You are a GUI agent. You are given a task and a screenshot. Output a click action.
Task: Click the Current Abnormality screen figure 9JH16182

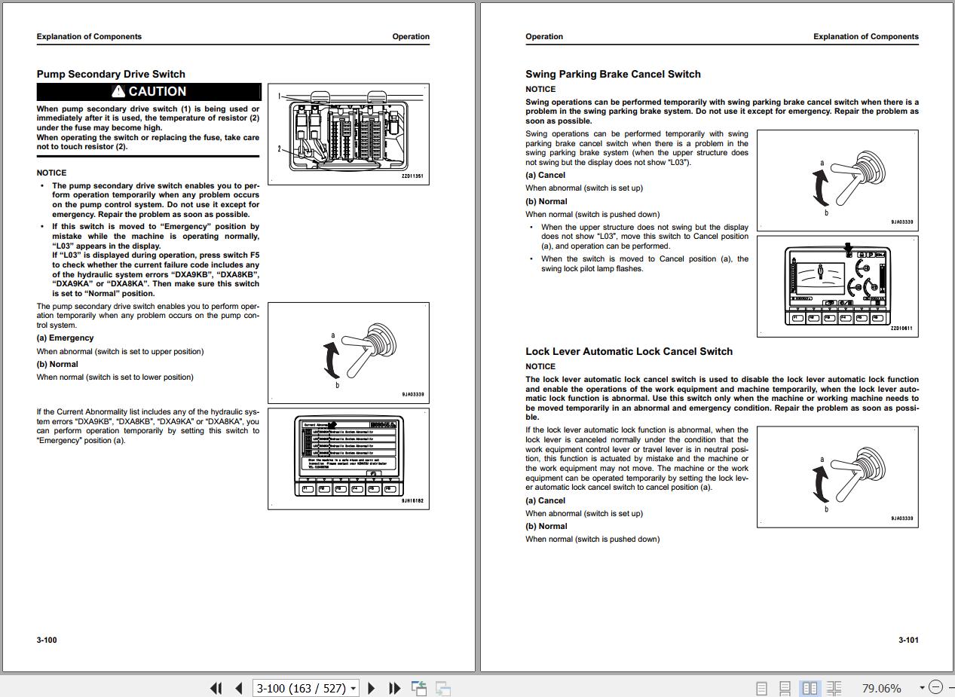348,459
